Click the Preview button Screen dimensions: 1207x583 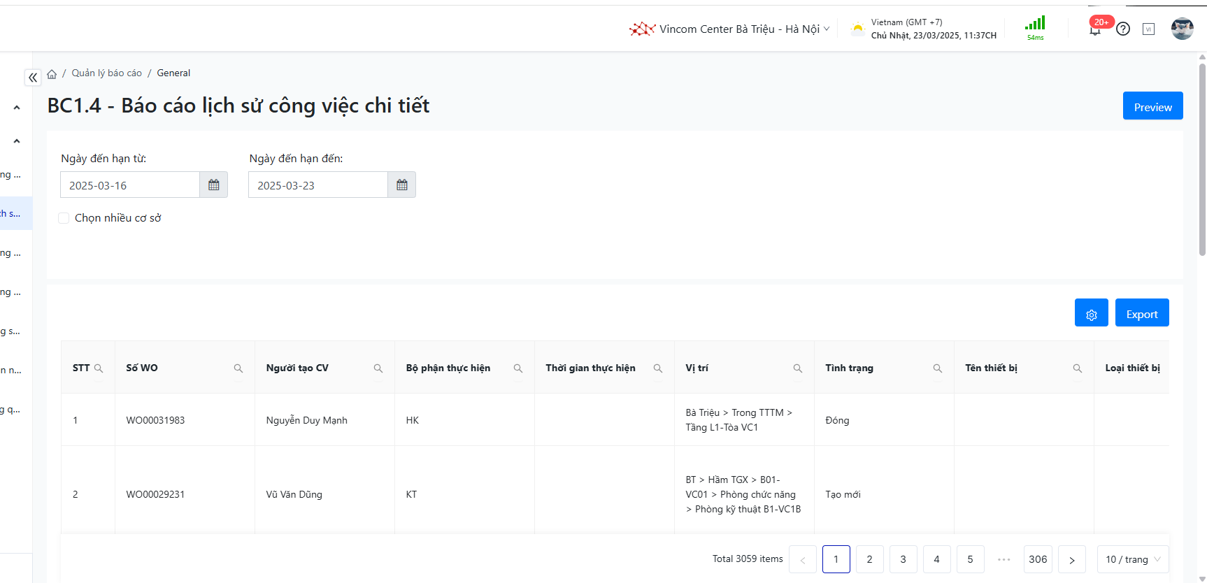[x=1152, y=106]
